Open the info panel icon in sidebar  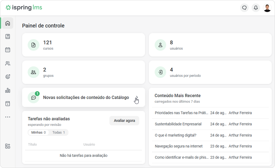[x=7, y=104]
